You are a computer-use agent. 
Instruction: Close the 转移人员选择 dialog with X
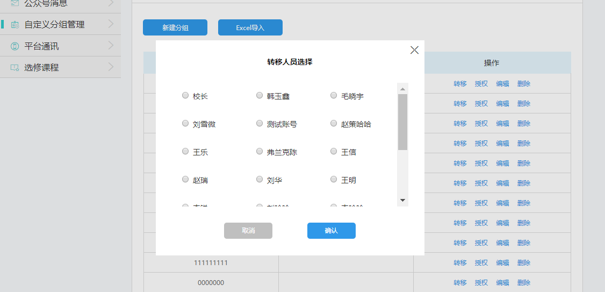(414, 50)
